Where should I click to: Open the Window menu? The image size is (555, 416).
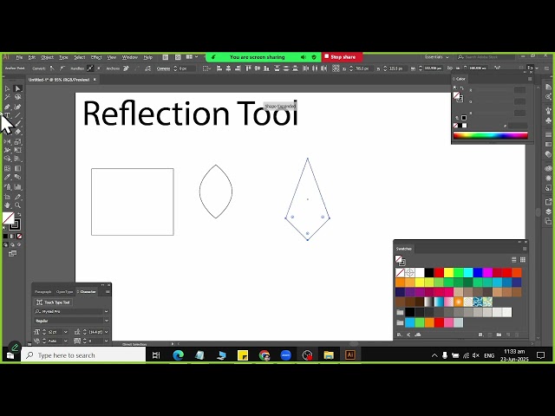130,57
